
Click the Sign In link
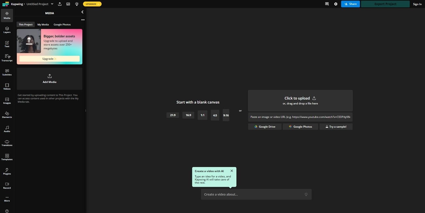coord(417,4)
